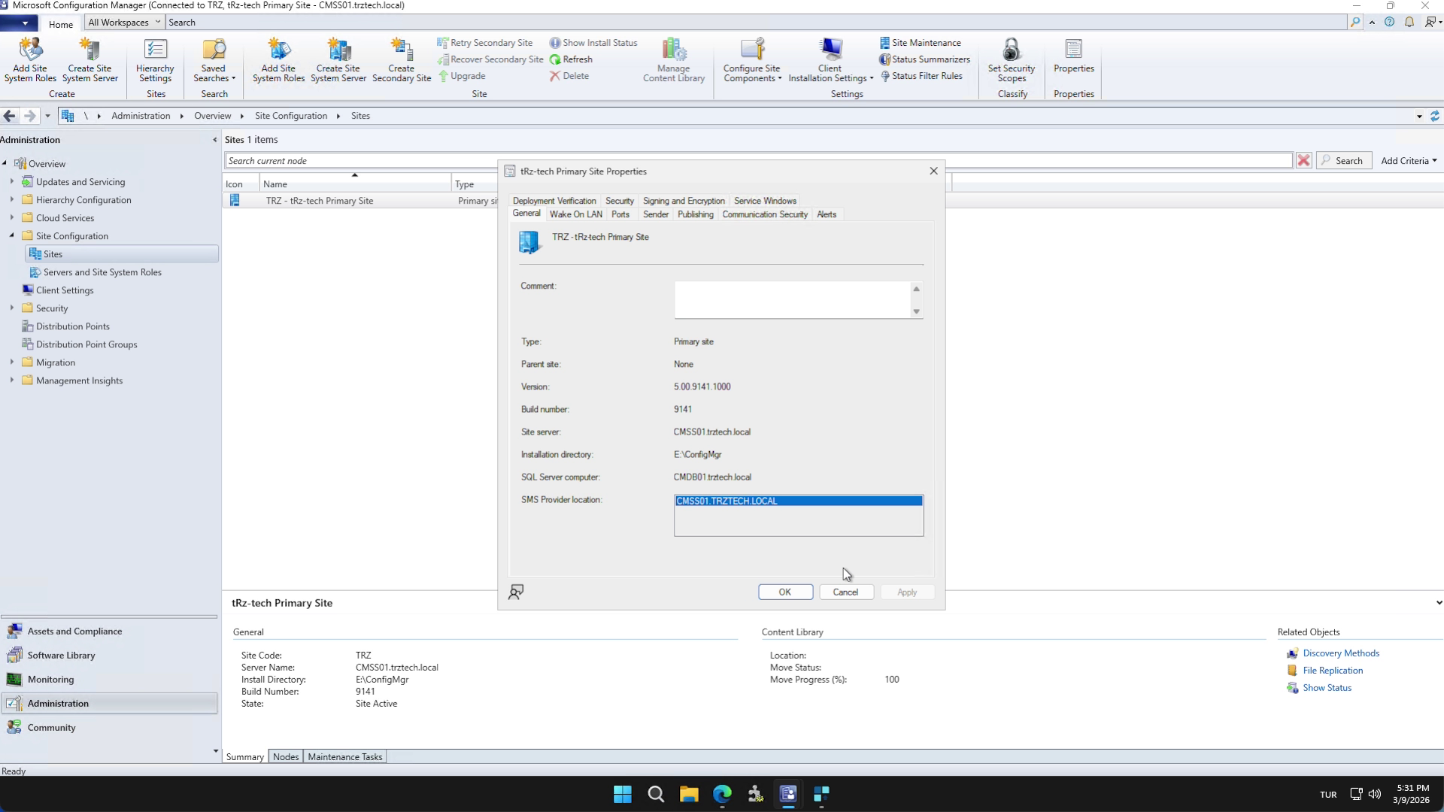
Task: Open Hierarchy Settings
Action: click(x=155, y=59)
